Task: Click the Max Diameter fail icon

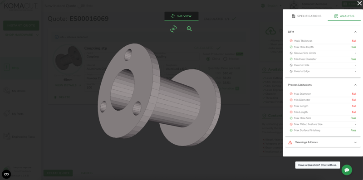Action: (x=291, y=94)
